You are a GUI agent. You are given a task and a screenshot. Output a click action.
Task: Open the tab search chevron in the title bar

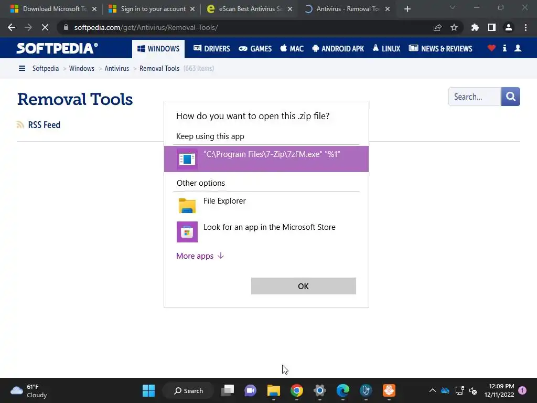[453, 7]
